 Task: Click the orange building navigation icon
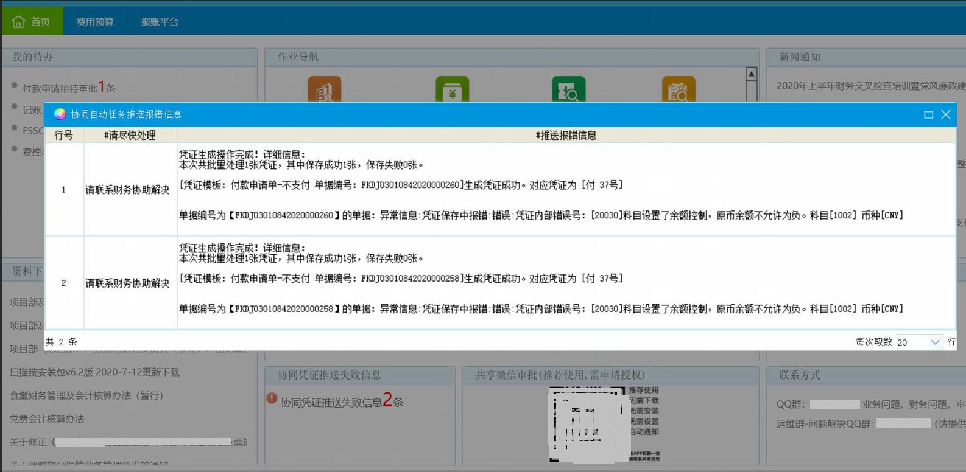click(x=324, y=90)
